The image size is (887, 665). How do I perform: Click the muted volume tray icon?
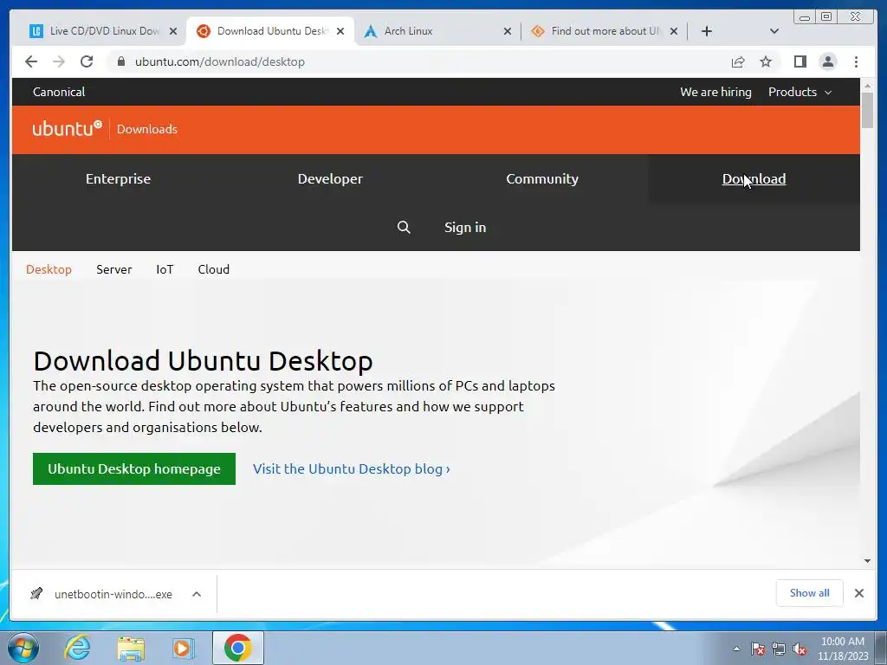[800, 649]
